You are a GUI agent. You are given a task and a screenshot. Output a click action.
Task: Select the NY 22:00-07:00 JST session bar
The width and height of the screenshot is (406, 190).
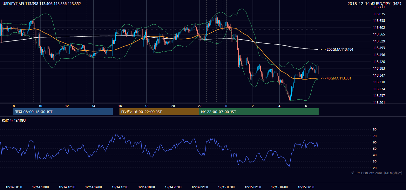coord(259,112)
